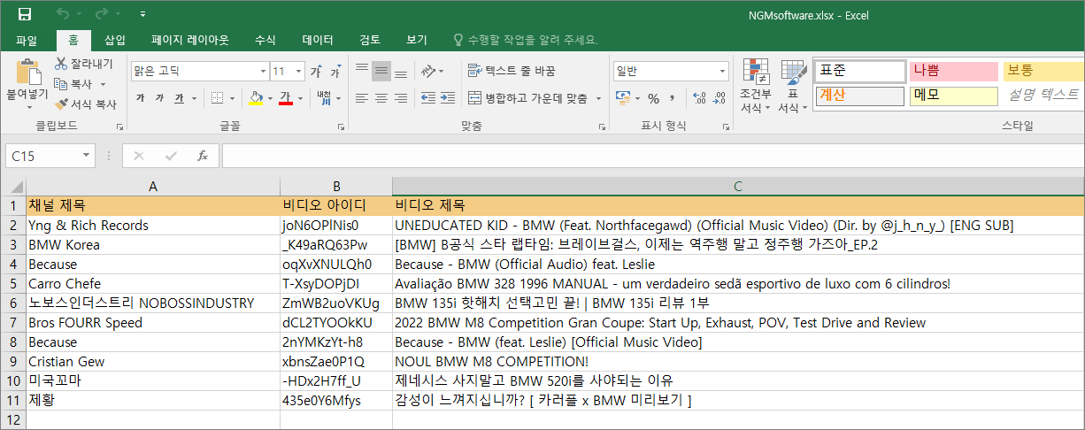This screenshot has width=1085, height=430.
Task: Increase font size with larger 가 icon
Action: pyautogui.click(x=317, y=71)
